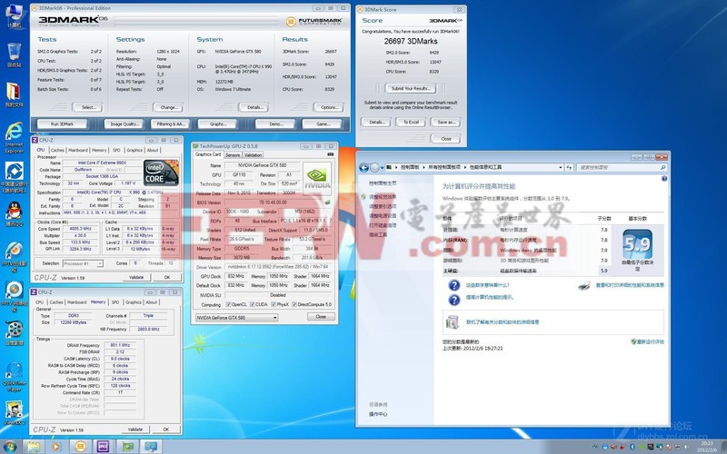Viewport: 727px width, 454px height.
Task: Open the QuickTime Player desktop icon
Action: coord(14,376)
